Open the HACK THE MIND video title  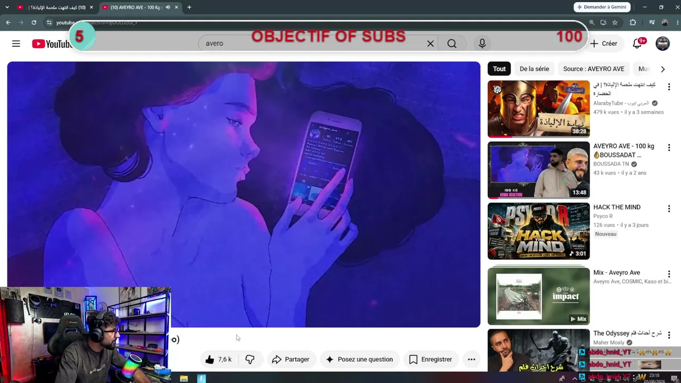coord(617,207)
